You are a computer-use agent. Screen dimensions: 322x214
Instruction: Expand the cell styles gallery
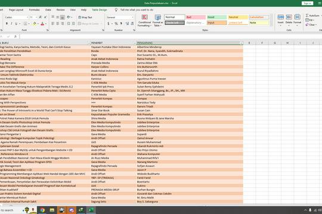[x=271, y=24]
